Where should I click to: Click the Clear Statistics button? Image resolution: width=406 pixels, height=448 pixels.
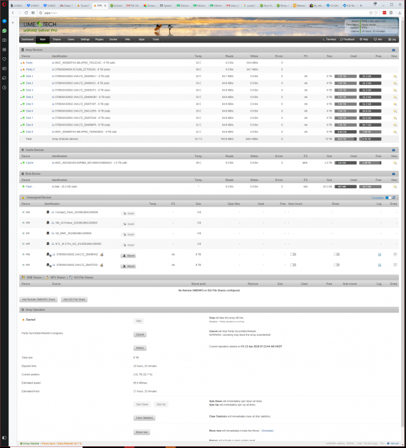(144, 418)
